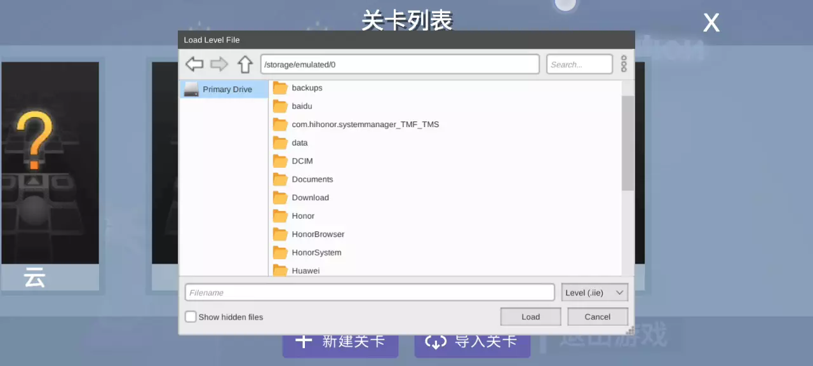Select the Documents folder

[312, 179]
